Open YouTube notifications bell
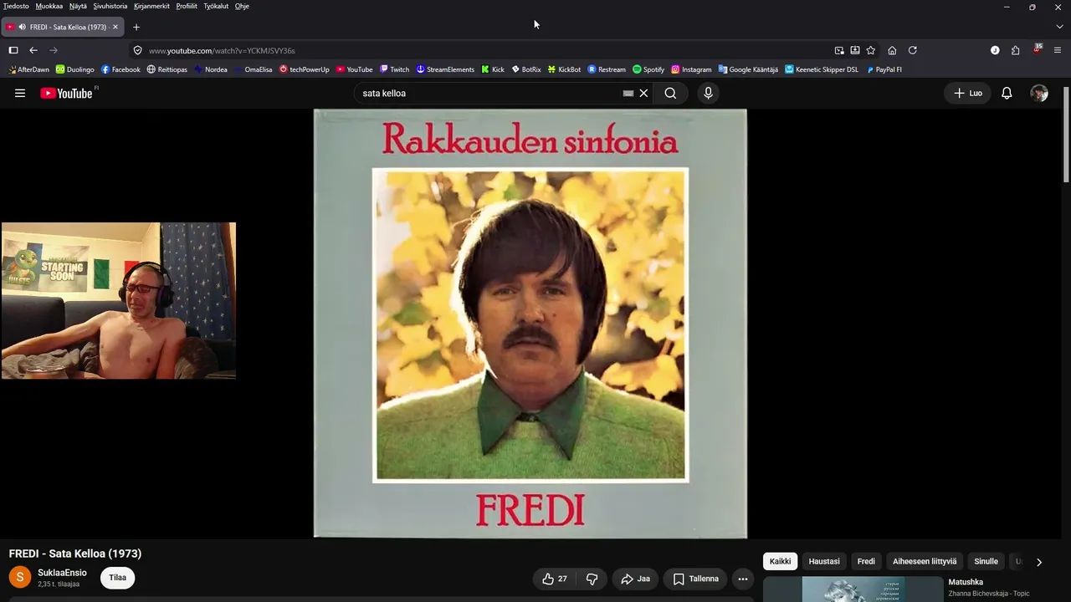The height and width of the screenshot is (602, 1071). pos(1007,94)
